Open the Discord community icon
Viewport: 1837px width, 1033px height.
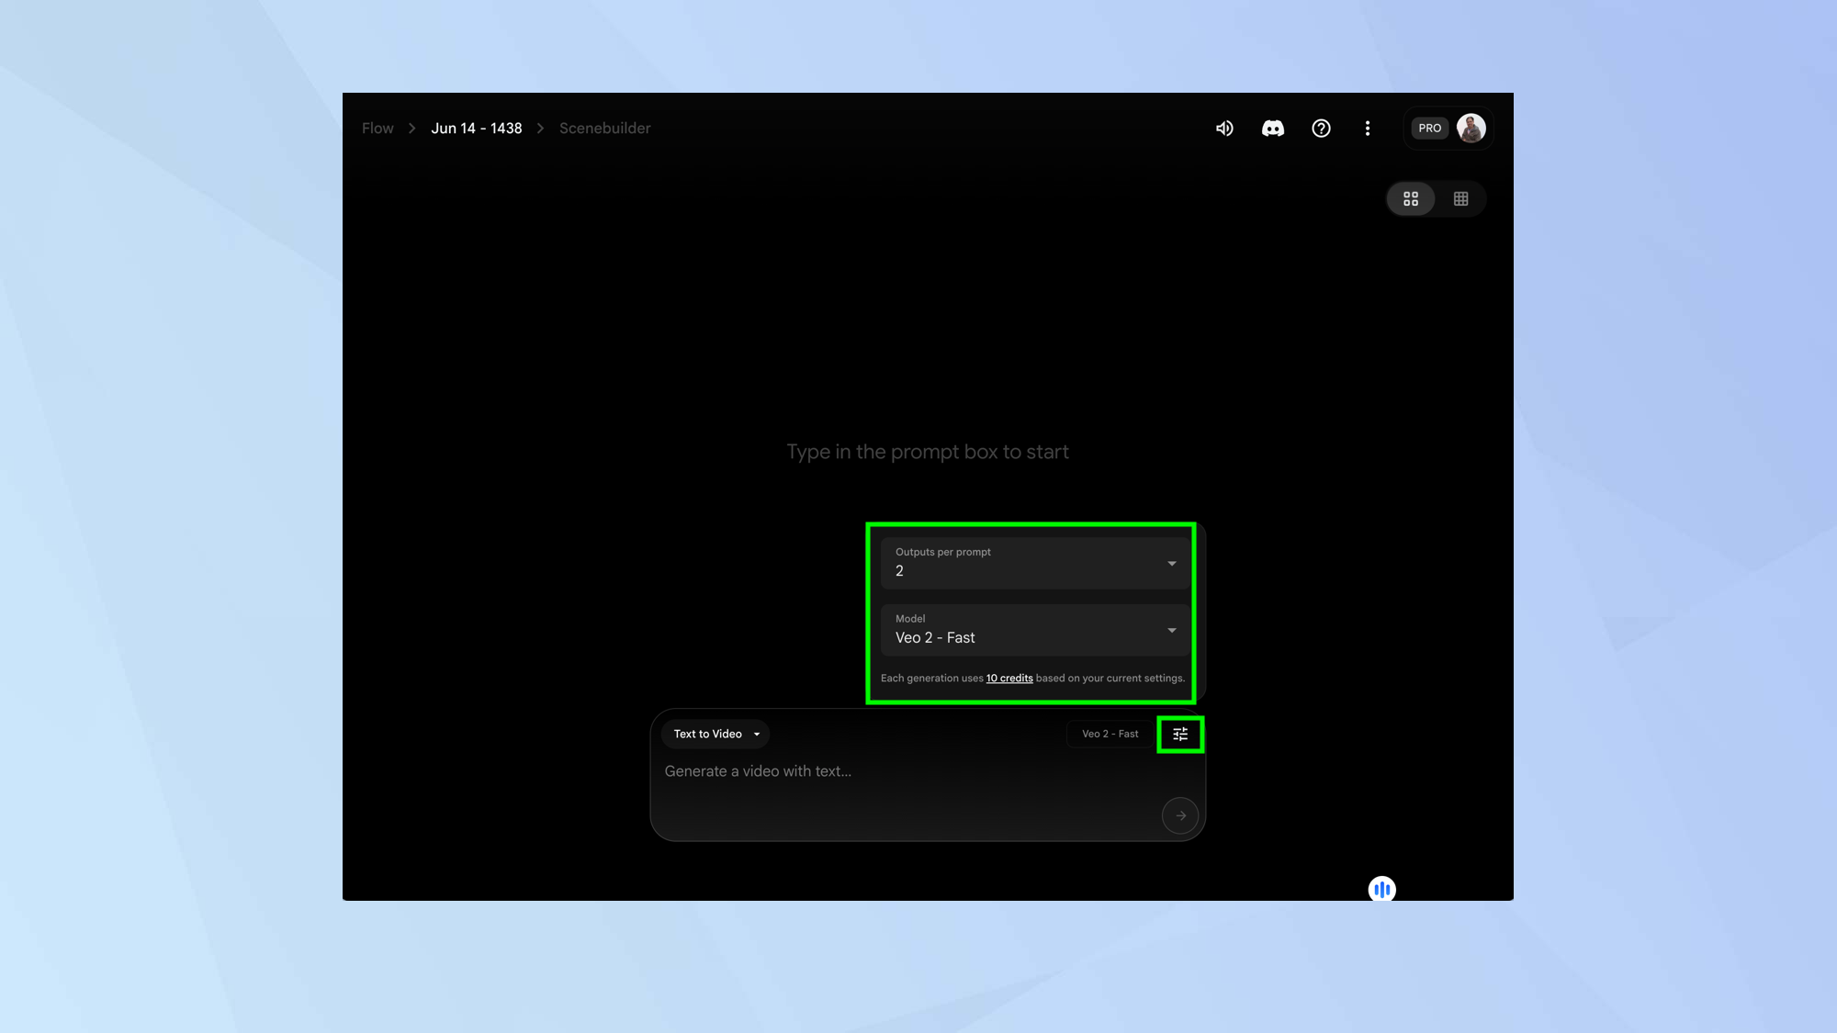pyautogui.click(x=1273, y=129)
